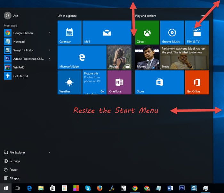Open Edge browser from the taskbar
224x193 pixels.
point(29,188)
